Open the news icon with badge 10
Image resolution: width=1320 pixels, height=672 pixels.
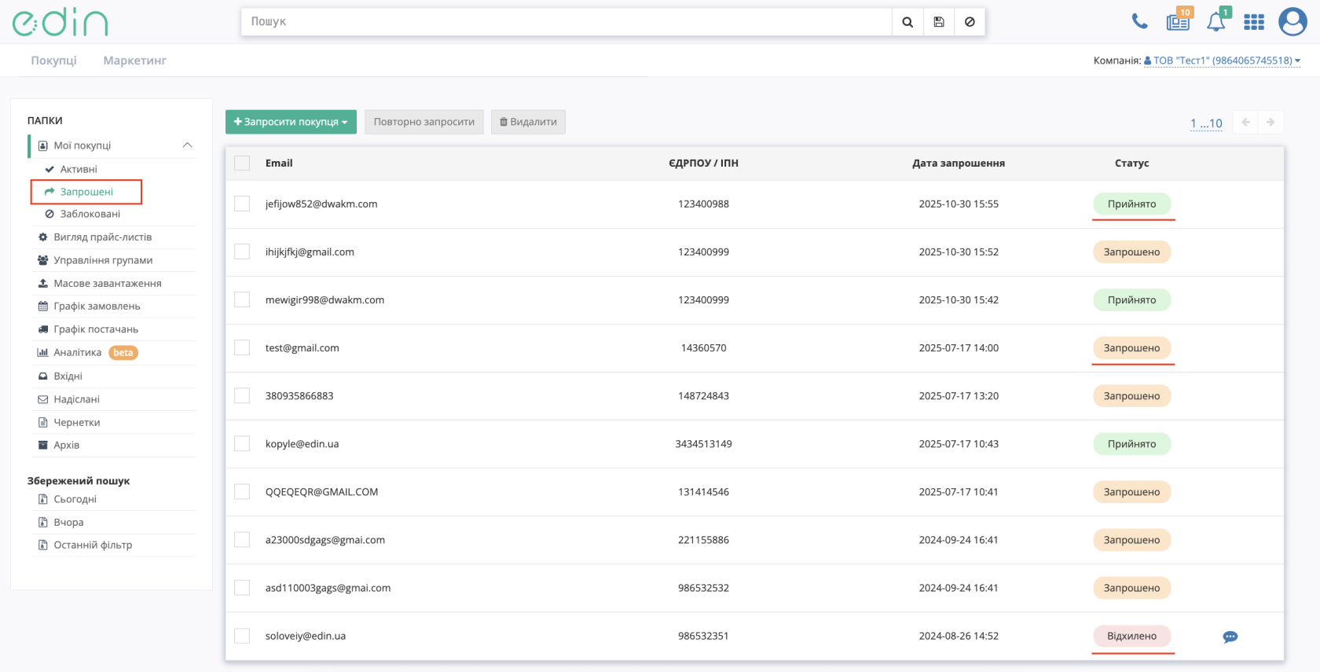coord(1179,20)
